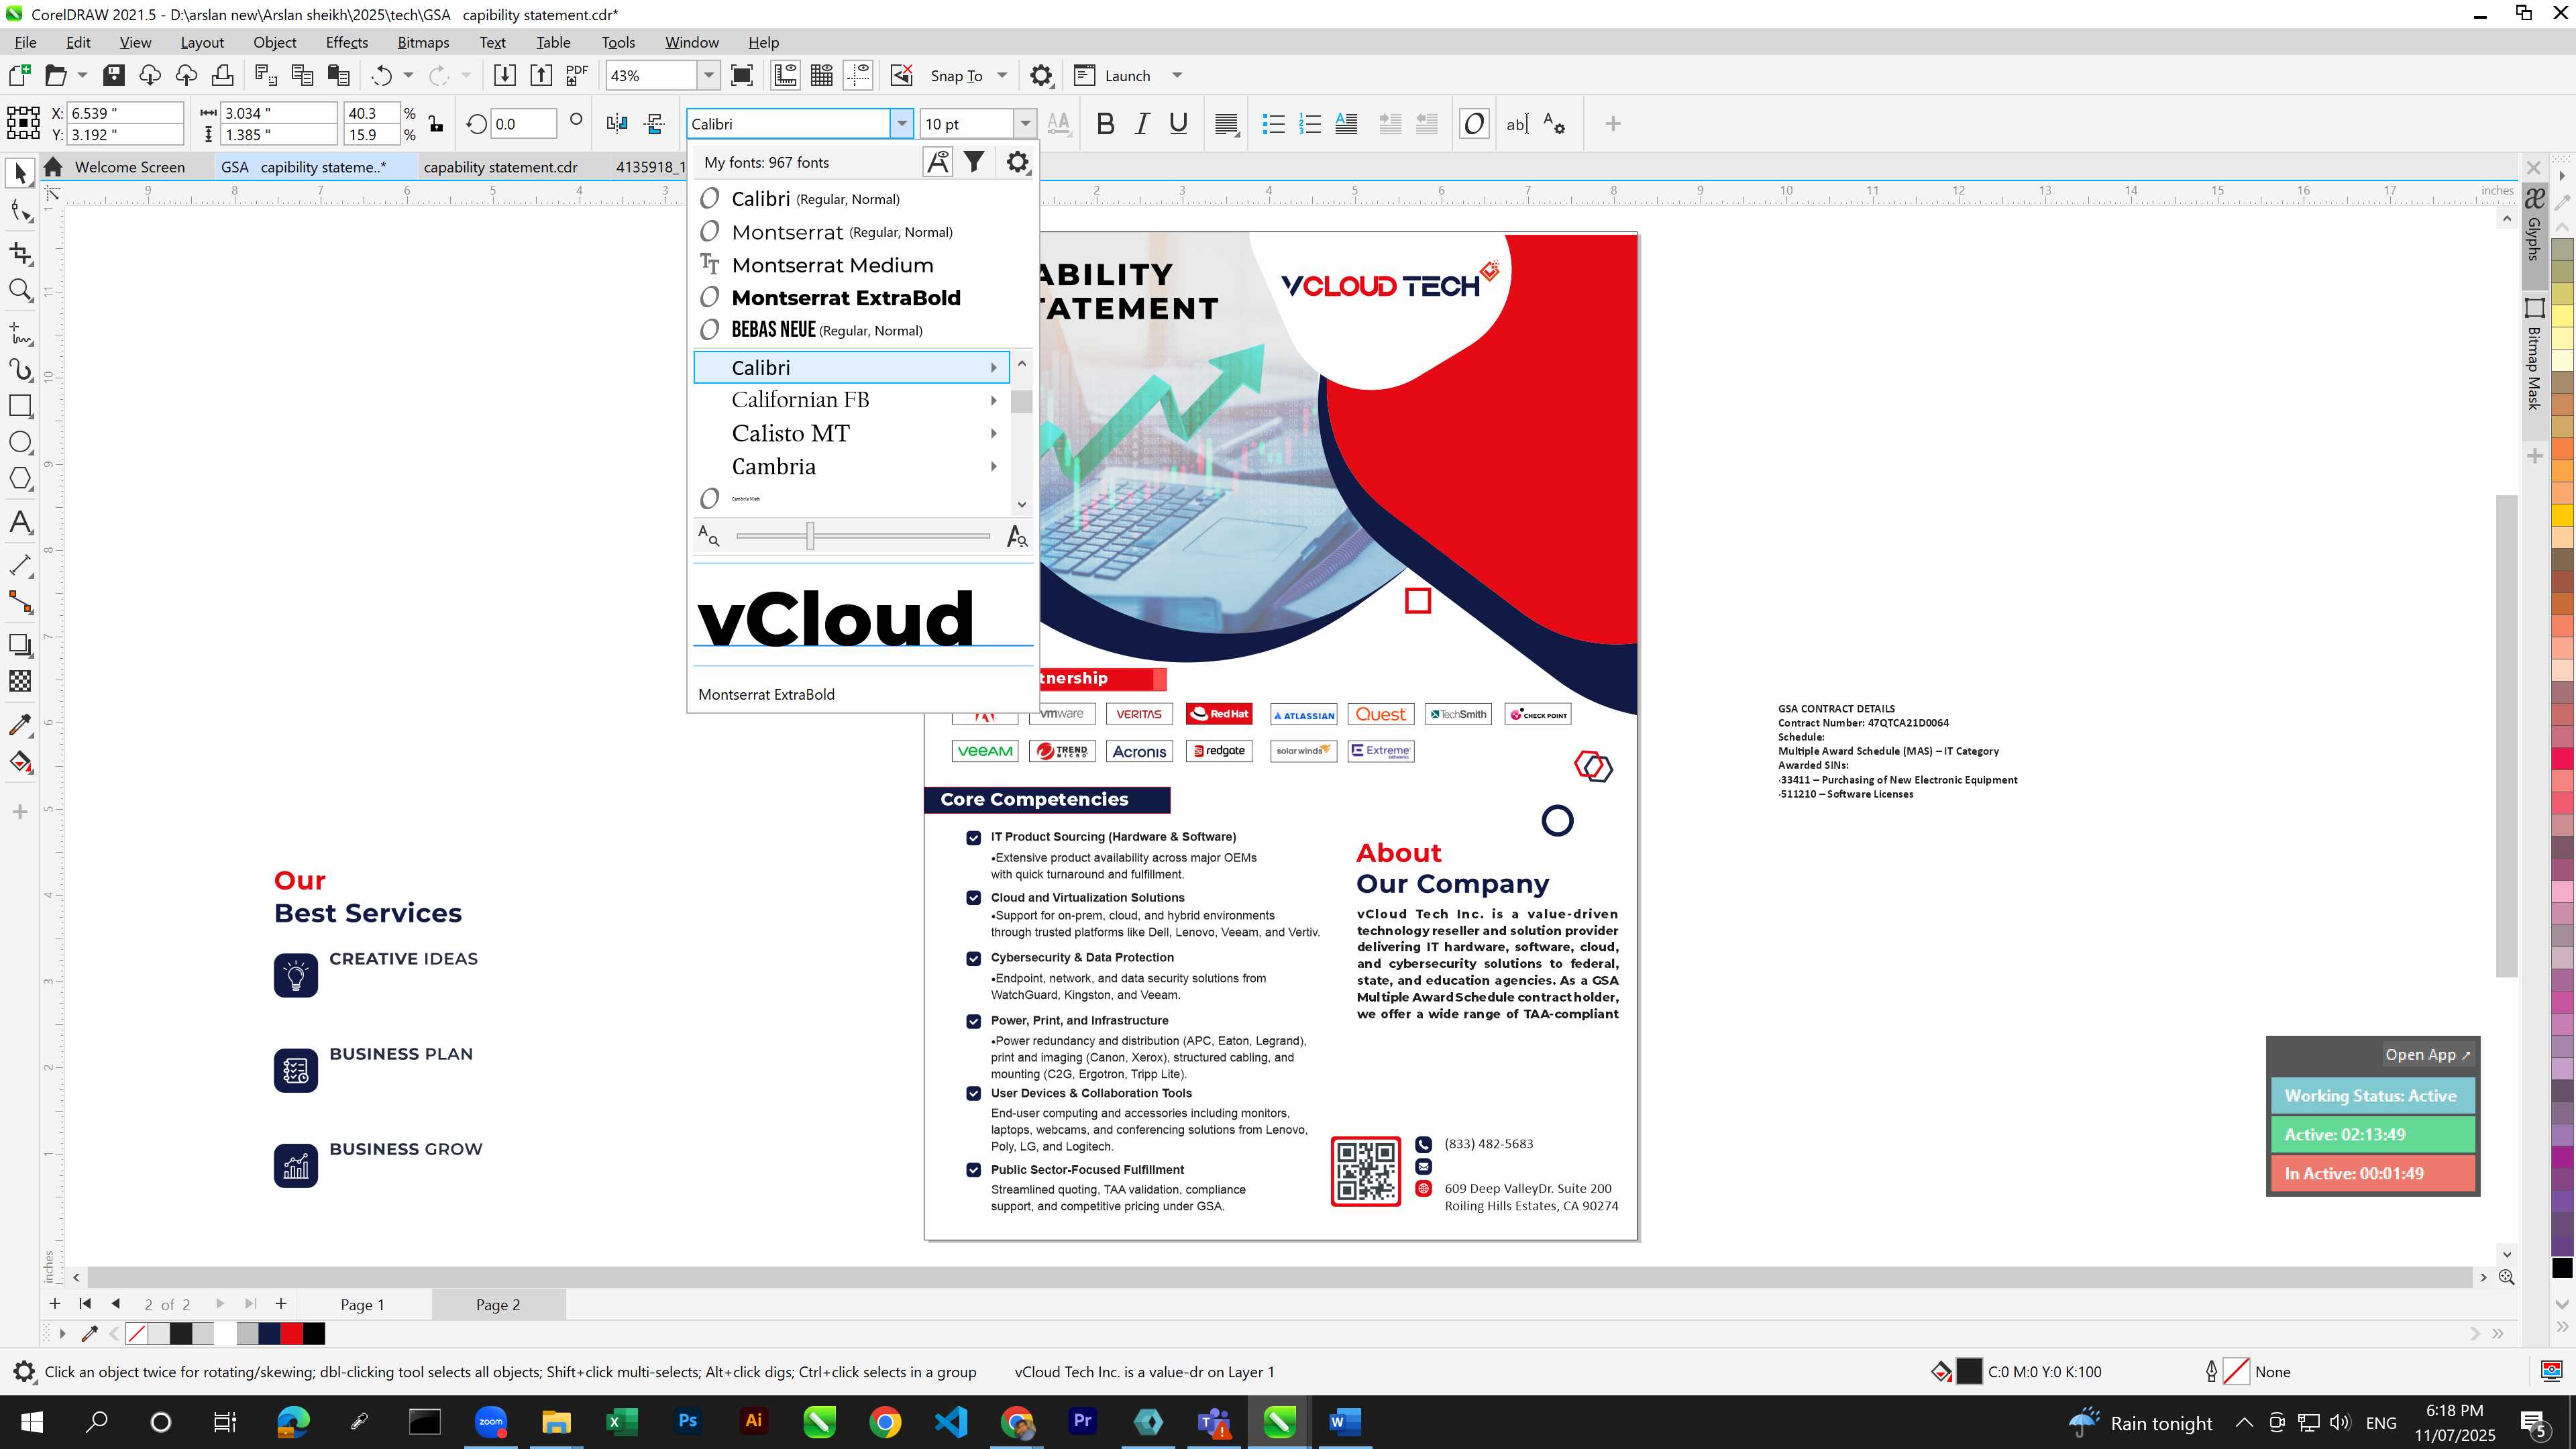Expand the Snap To dropdown
The width and height of the screenshot is (2576, 1449).
point(1002,75)
